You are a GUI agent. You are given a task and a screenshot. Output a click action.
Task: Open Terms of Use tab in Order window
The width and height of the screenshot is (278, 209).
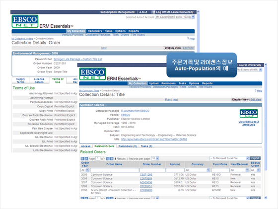[x=58, y=80]
